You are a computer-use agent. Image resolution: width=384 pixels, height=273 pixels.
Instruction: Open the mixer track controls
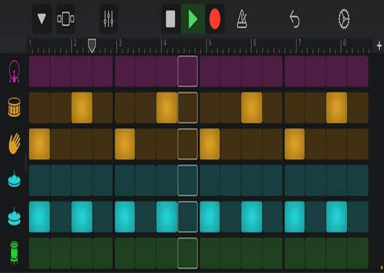click(x=109, y=19)
